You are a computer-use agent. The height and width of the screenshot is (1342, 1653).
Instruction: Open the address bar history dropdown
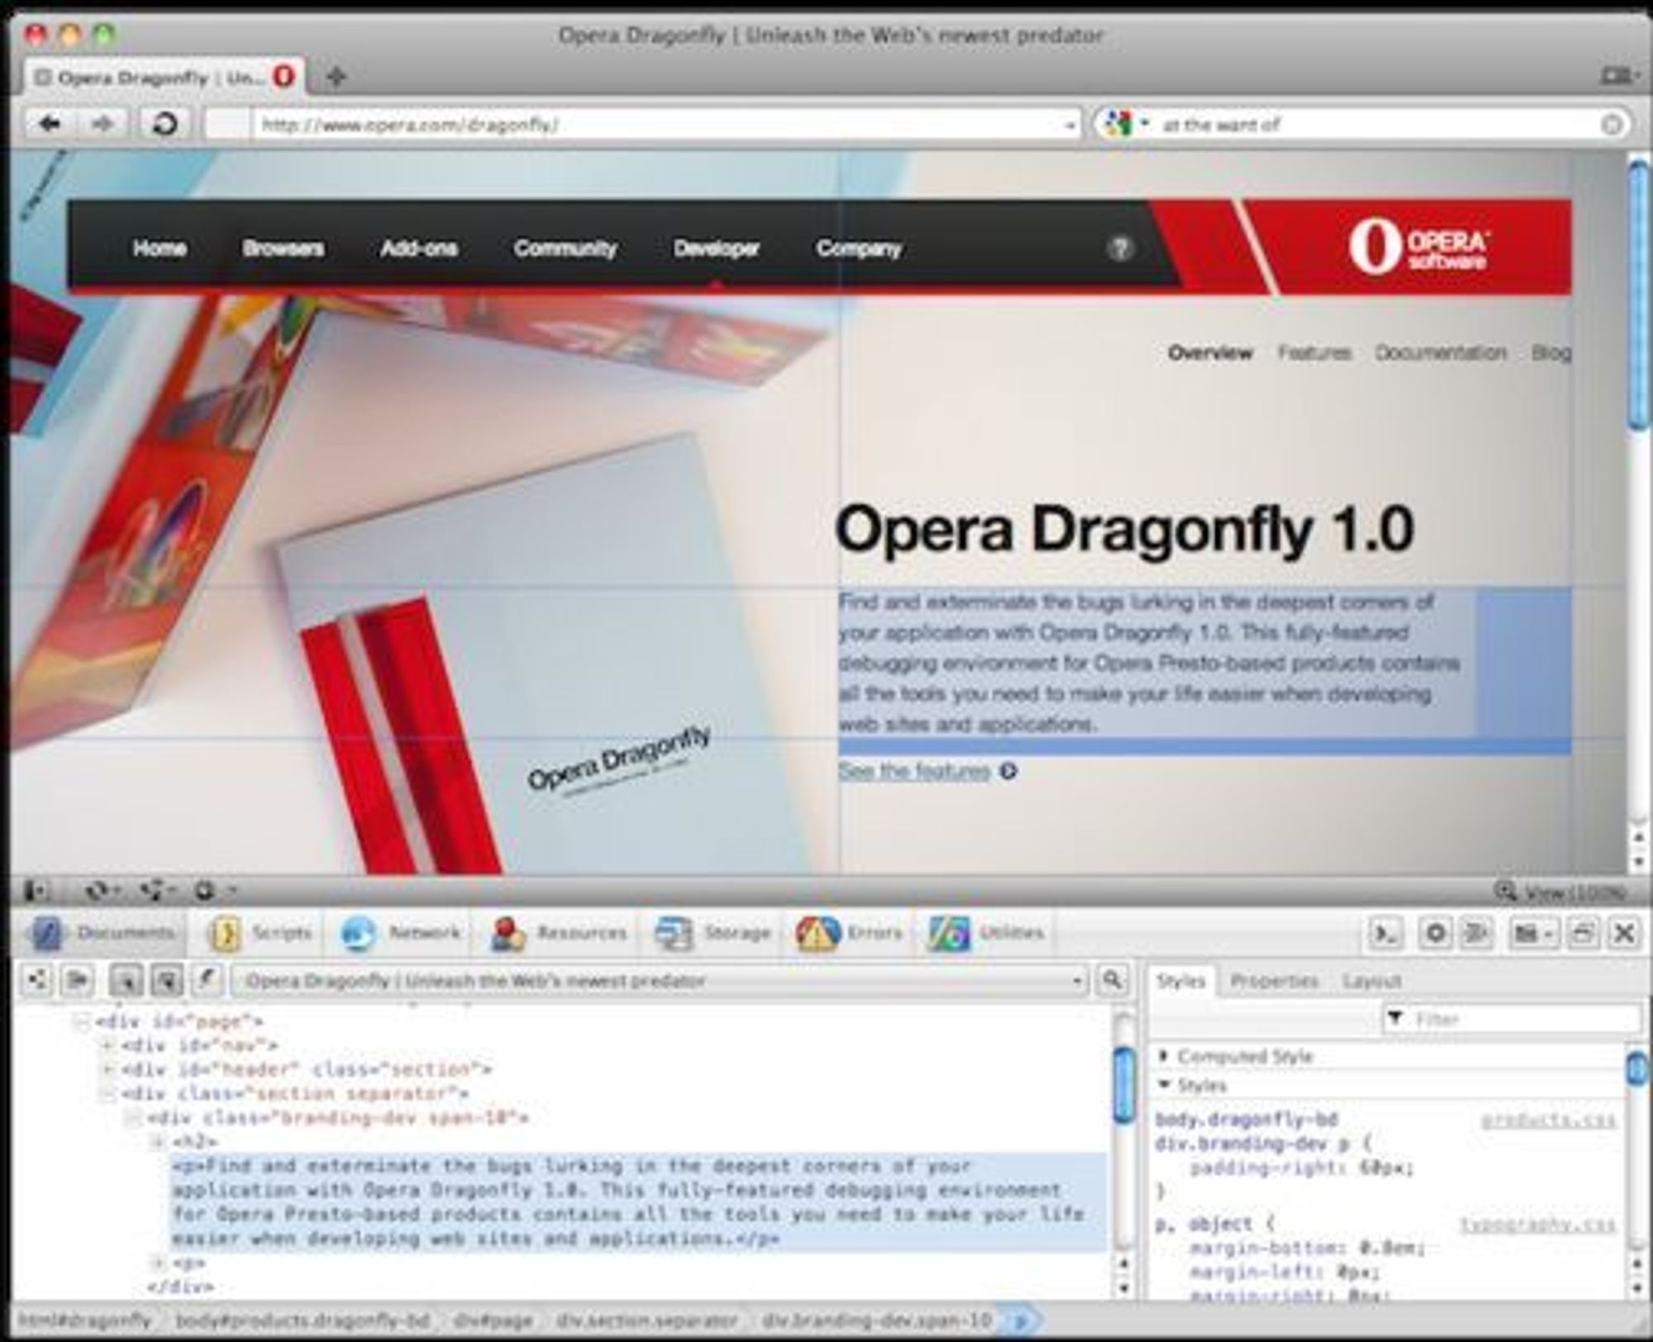tap(1069, 126)
